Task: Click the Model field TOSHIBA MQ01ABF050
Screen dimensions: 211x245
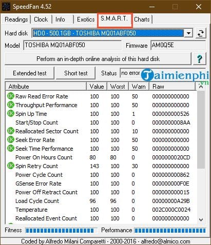Action: point(72,45)
